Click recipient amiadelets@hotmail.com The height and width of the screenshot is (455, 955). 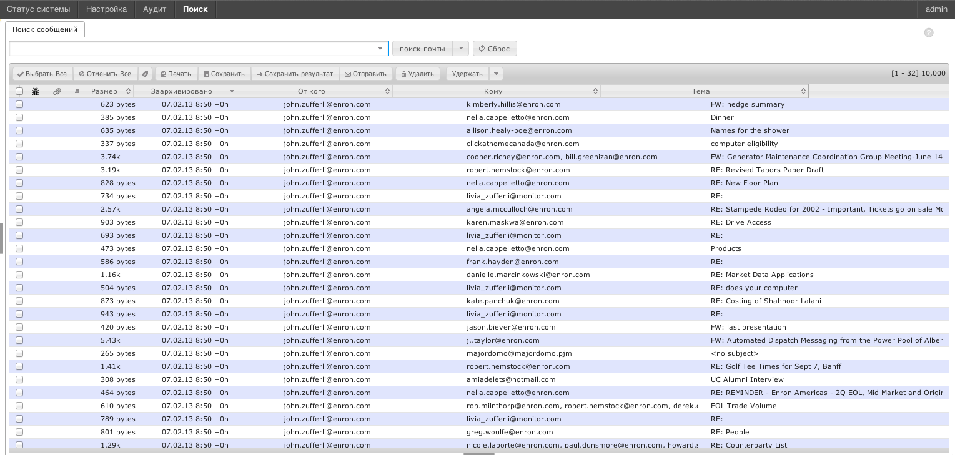point(511,379)
